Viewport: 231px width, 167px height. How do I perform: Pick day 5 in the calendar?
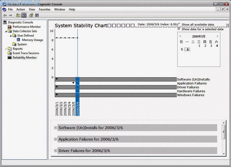pos(182,49)
